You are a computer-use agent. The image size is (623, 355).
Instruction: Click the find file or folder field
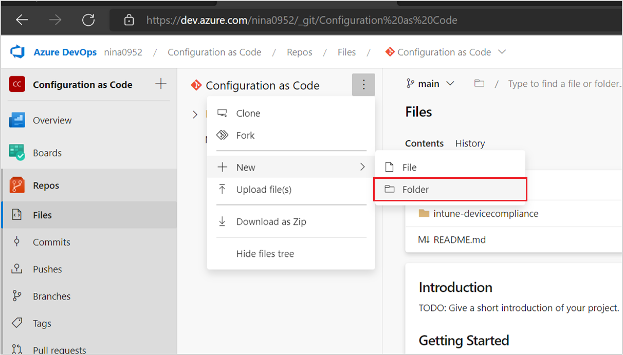pyautogui.click(x=564, y=84)
